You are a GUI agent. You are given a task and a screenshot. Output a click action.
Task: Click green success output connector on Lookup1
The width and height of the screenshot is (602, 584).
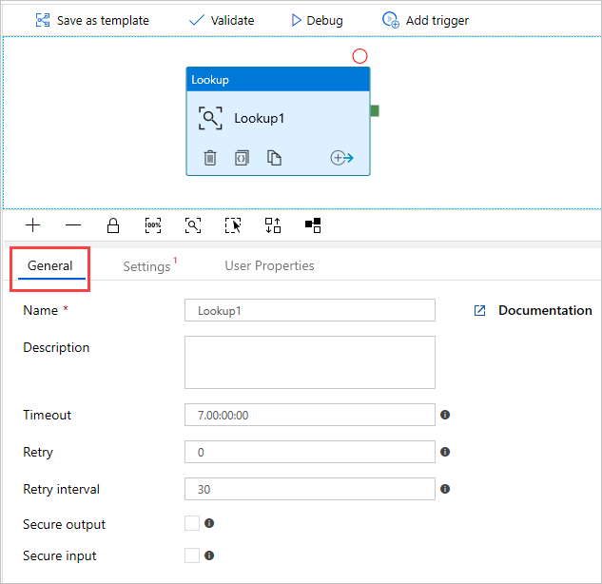click(375, 111)
